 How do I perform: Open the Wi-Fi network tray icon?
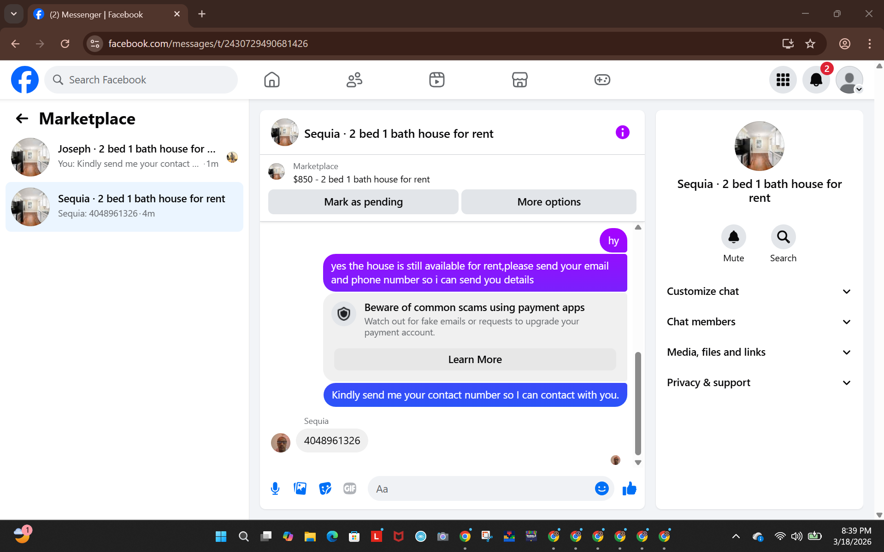(x=780, y=536)
